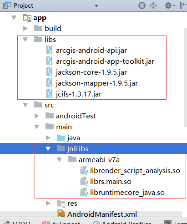This screenshot has height=224, width=187.
Task: Click the scroll from source target icon
Action: [142, 6]
